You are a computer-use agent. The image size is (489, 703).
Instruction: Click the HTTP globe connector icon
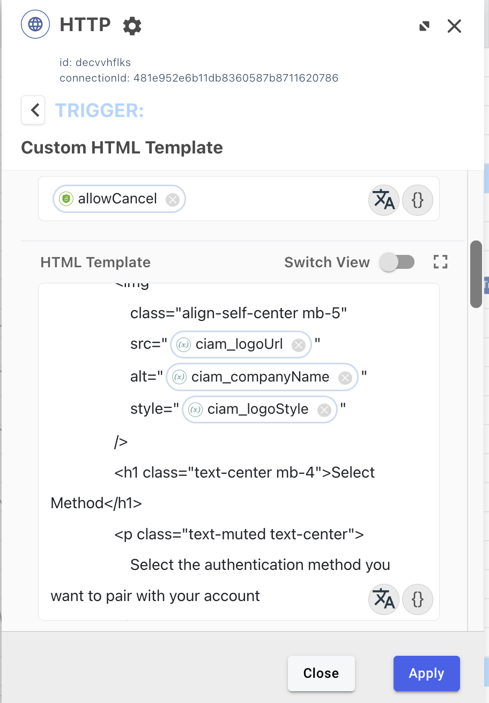[x=35, y=25]
